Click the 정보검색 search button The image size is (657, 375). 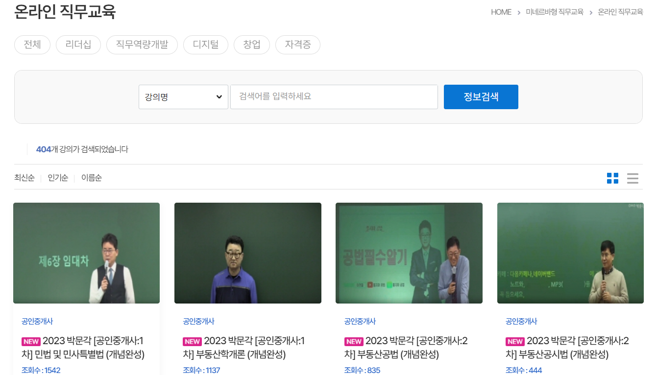[x=481, y=97]
